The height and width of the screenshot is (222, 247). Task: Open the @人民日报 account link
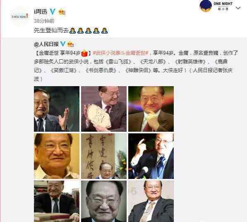tap(46, 44)
